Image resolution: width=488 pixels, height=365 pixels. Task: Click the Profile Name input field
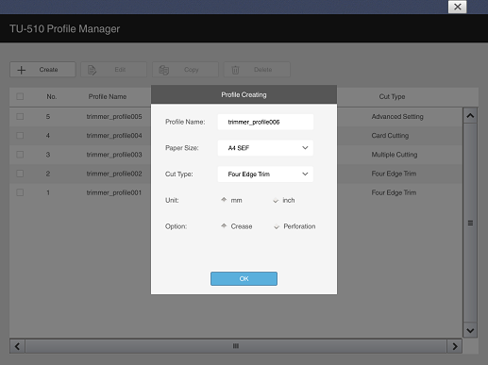[265, 122]
